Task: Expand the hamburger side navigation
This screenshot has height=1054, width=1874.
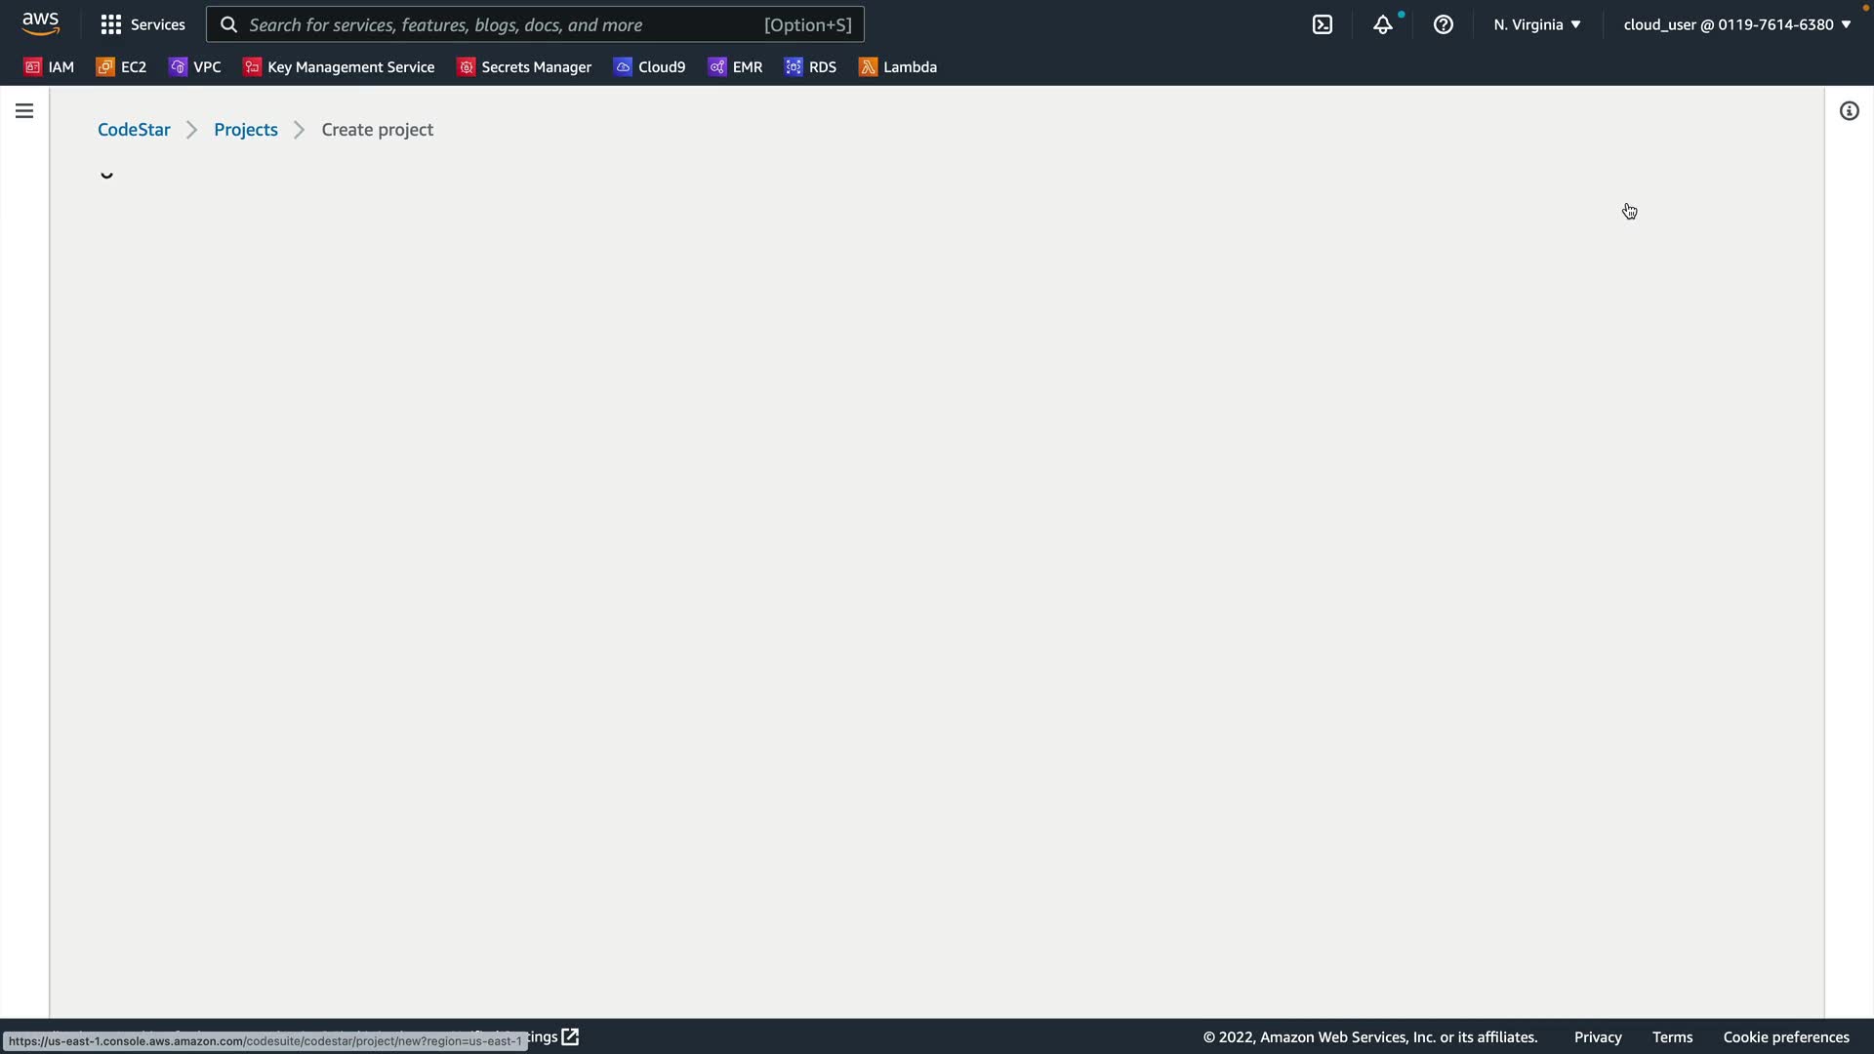Action: 24,111
